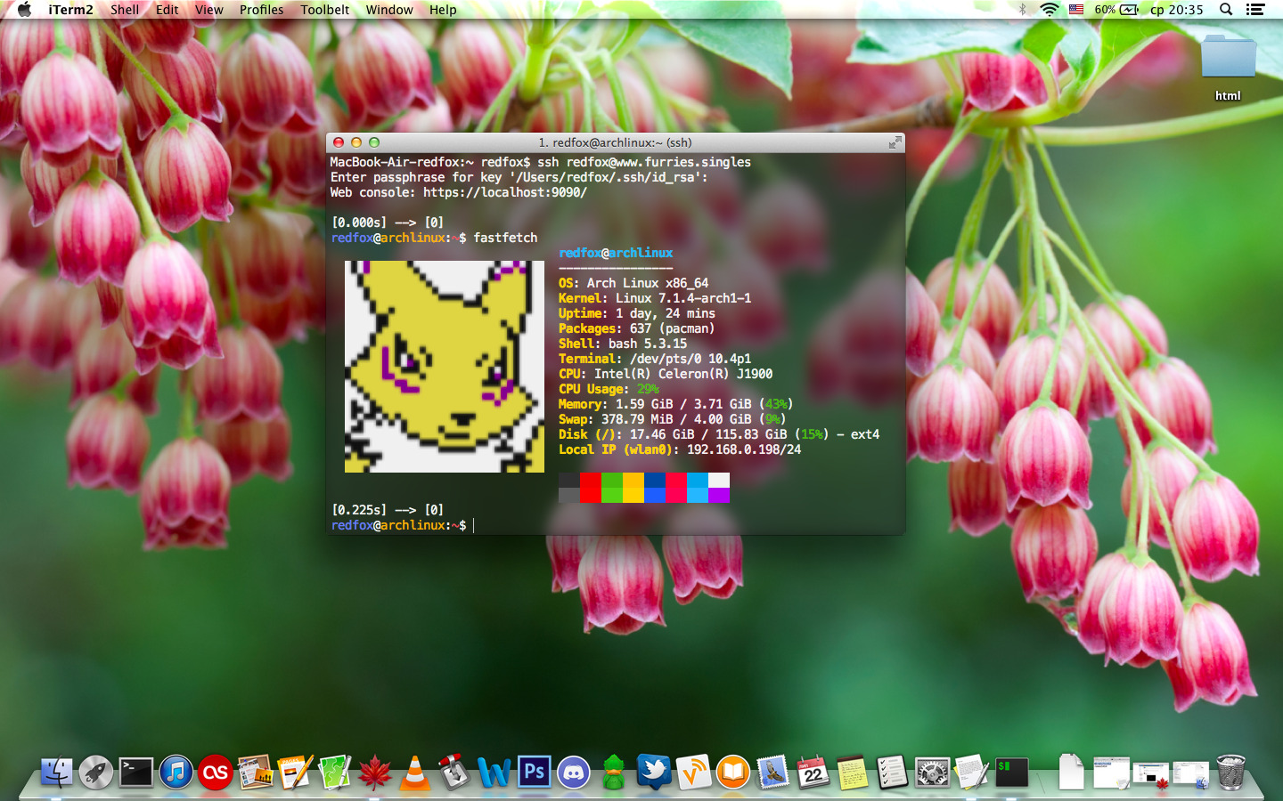Open the html folder on the desktop
The image size is (1283, 801).
(1228, 69)
